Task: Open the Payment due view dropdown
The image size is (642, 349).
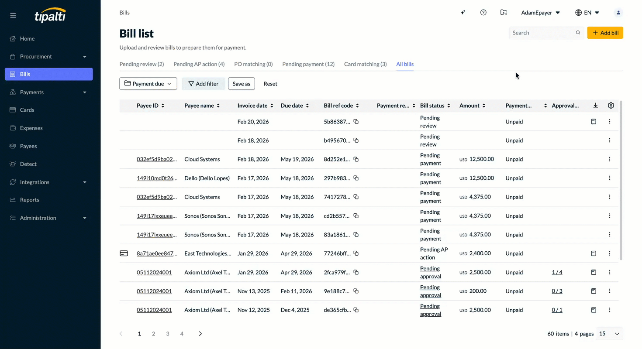Action: [148, 84]
